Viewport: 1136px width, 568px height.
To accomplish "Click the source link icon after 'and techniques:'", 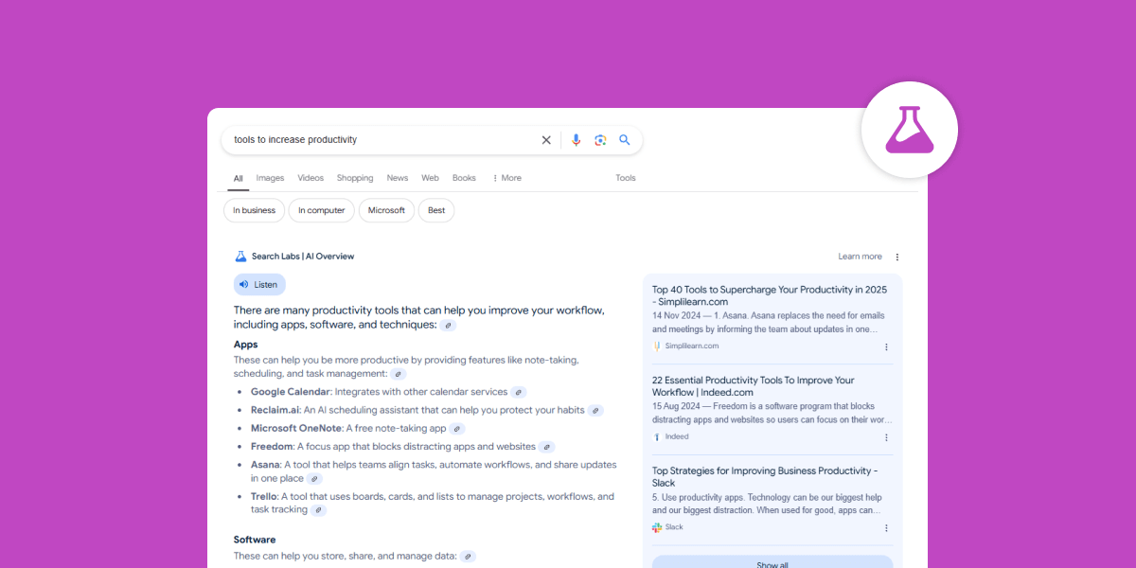I will [x=448, y=325].
